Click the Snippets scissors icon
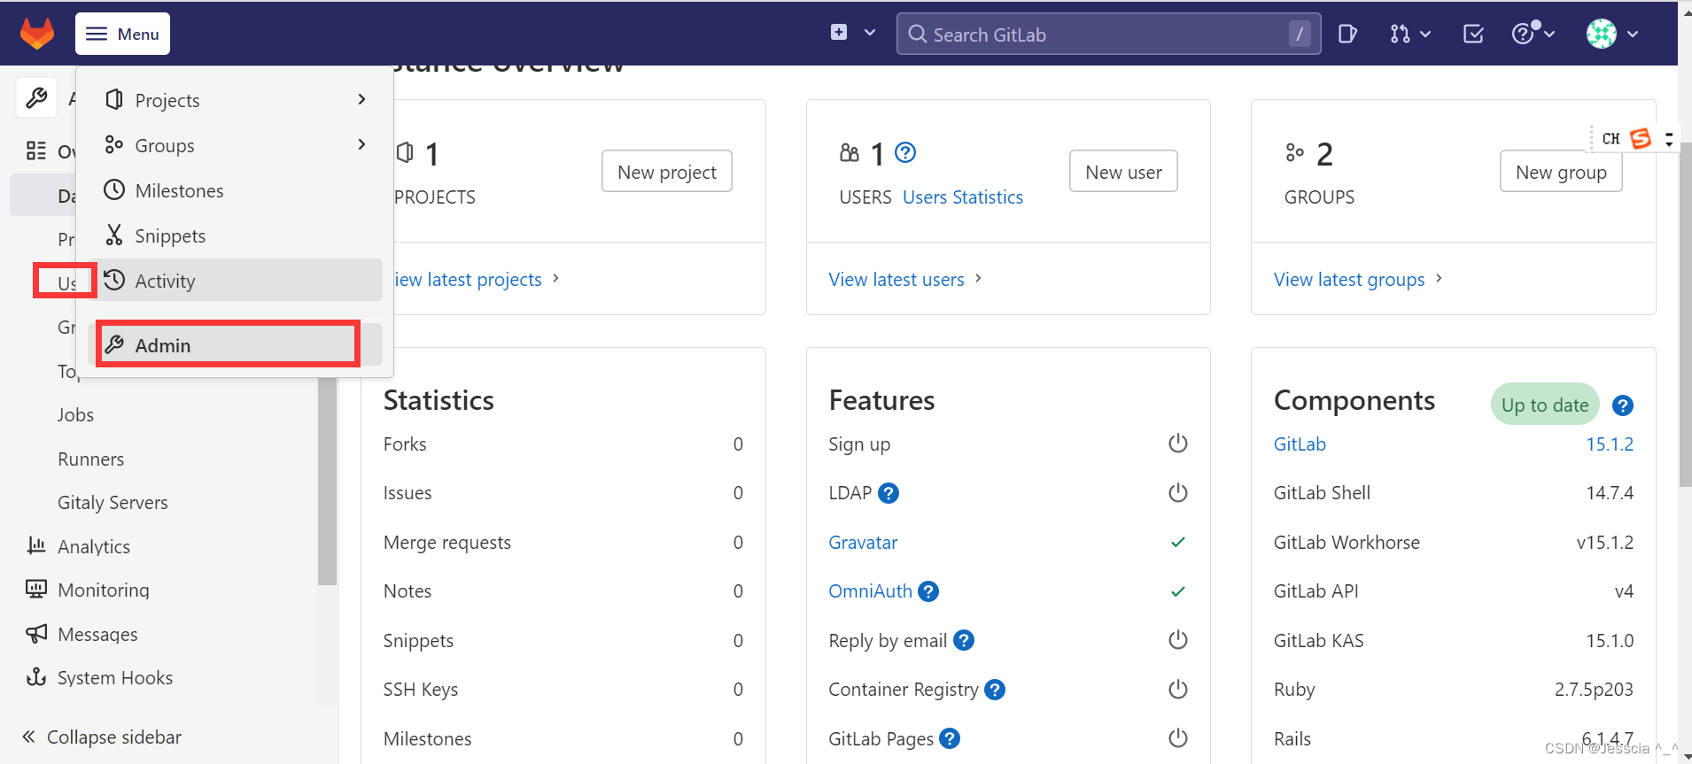 pyautogui.click(x=114, y=235)
